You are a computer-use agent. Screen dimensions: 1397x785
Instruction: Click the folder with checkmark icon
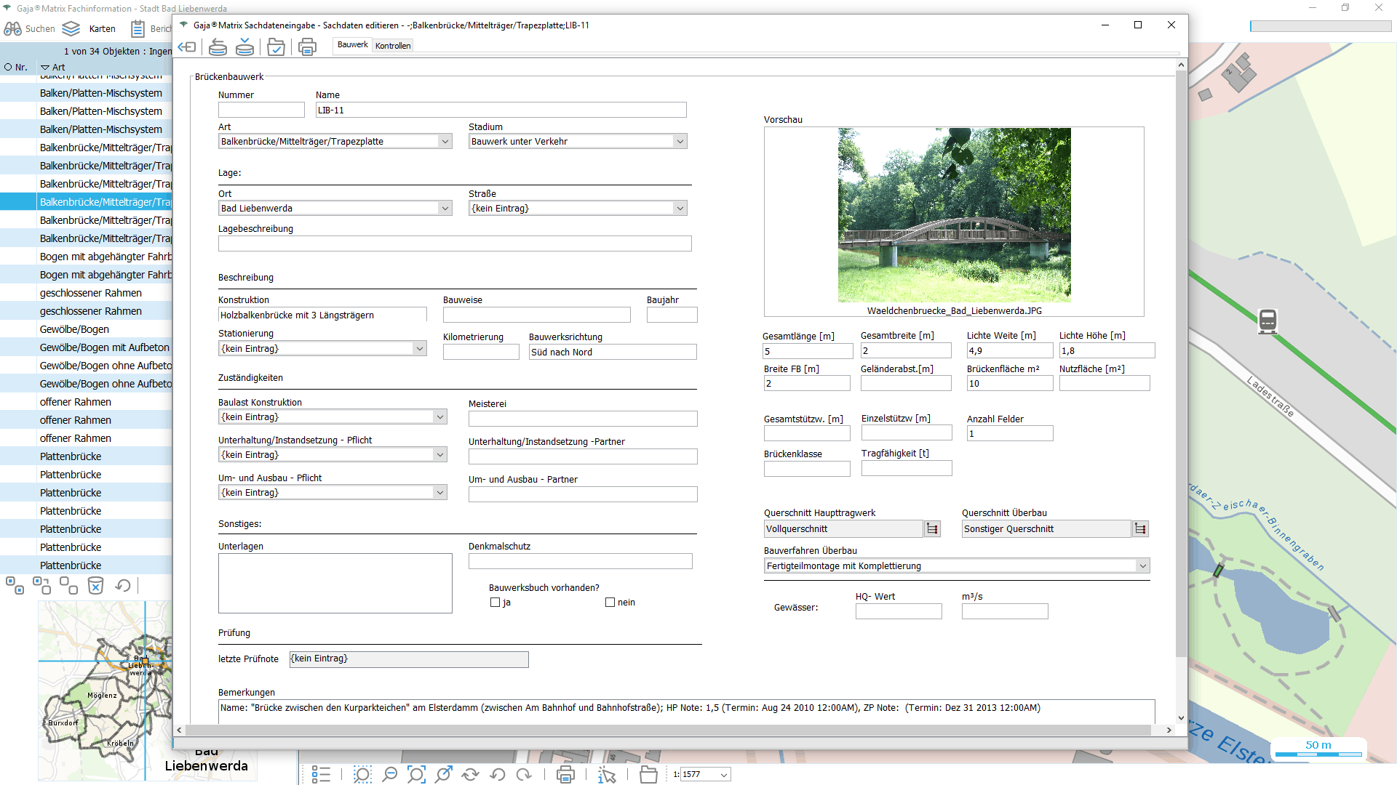point(276,47)
